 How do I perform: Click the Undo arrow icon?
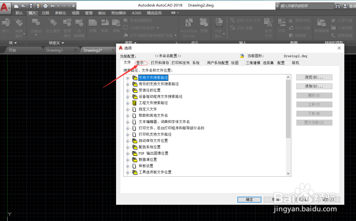[x=53, y=6]
